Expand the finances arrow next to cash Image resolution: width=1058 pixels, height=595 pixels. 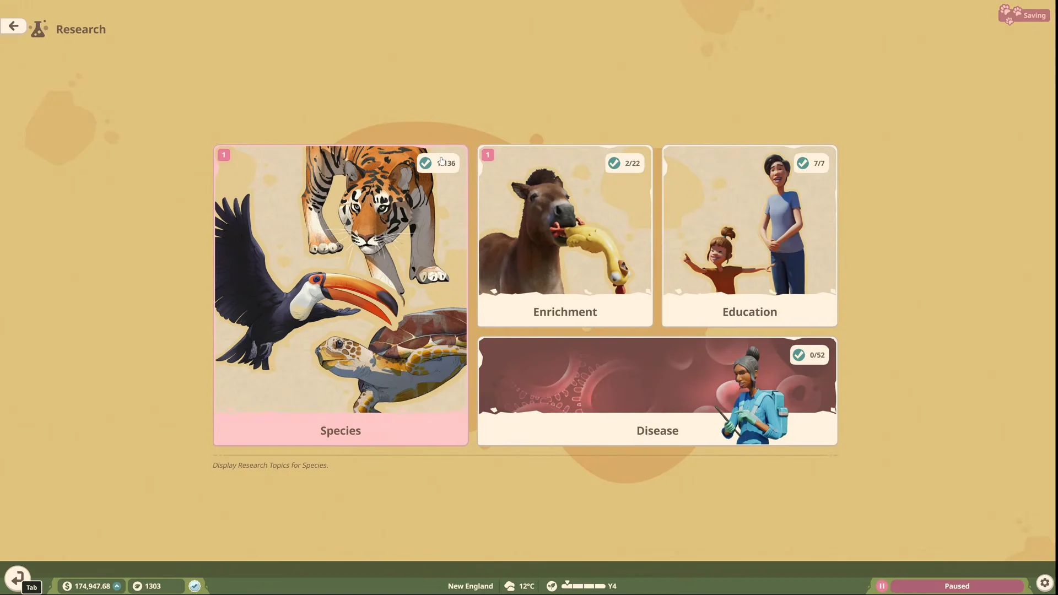tap(117, 586)
